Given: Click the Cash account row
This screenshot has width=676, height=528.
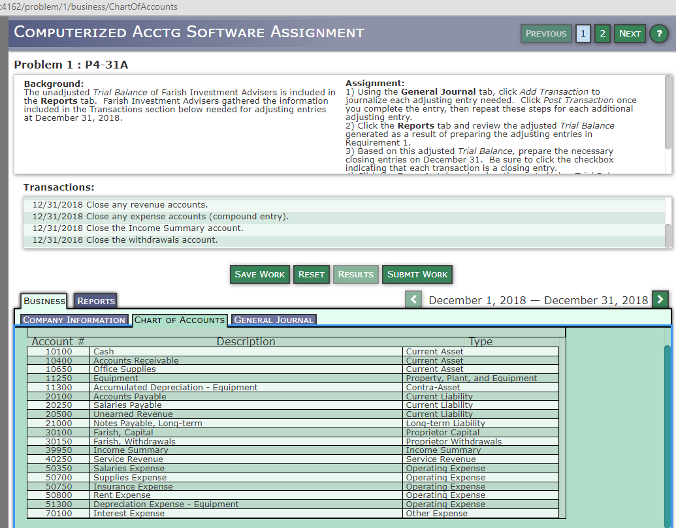Looking at the screenshot, I should tap(293, 351).
